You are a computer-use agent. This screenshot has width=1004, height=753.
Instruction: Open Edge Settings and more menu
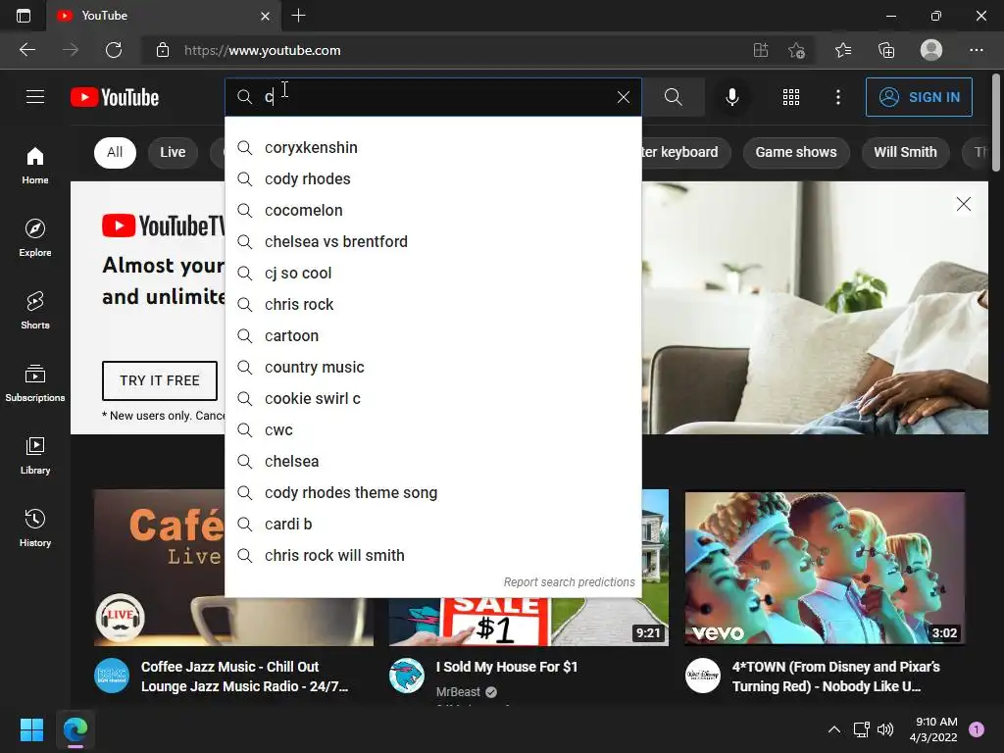pyautogui.click(x=976, y=50)
